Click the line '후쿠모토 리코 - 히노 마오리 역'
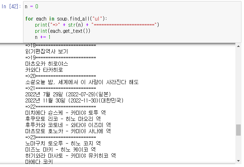 63,119
